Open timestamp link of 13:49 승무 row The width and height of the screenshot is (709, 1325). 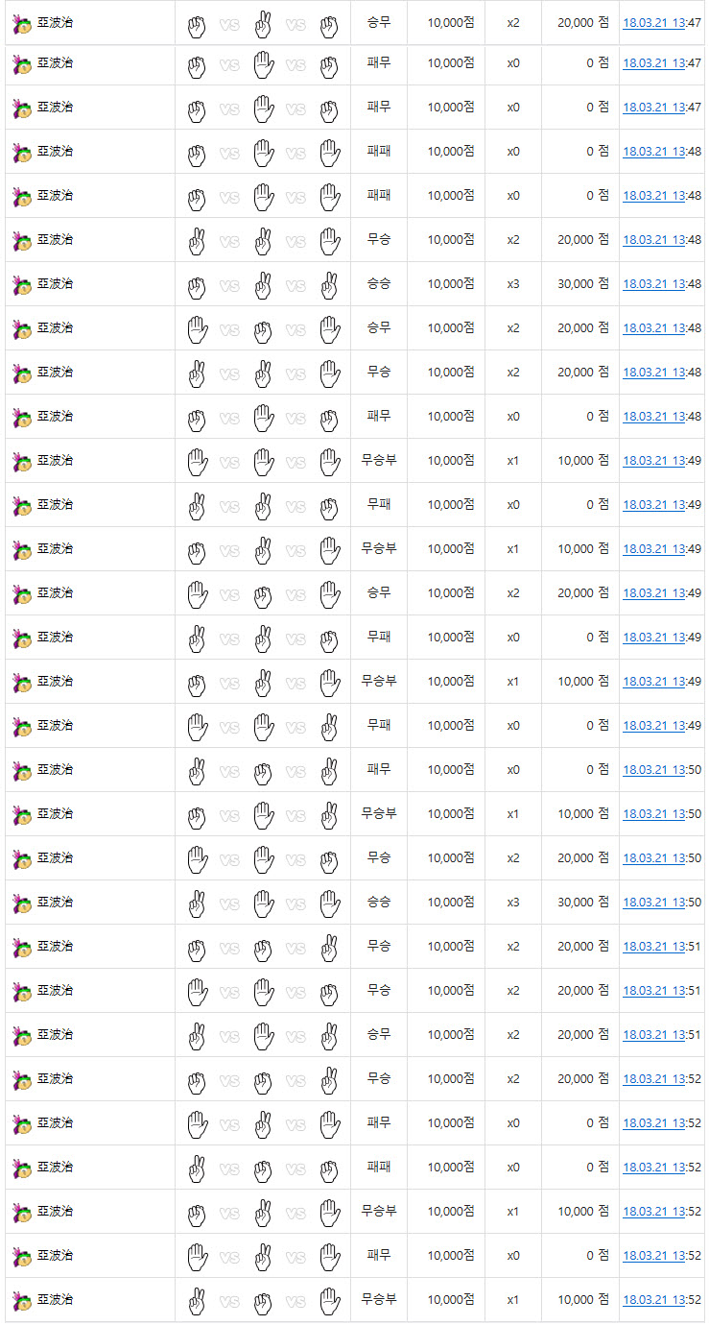click(662, 593)
